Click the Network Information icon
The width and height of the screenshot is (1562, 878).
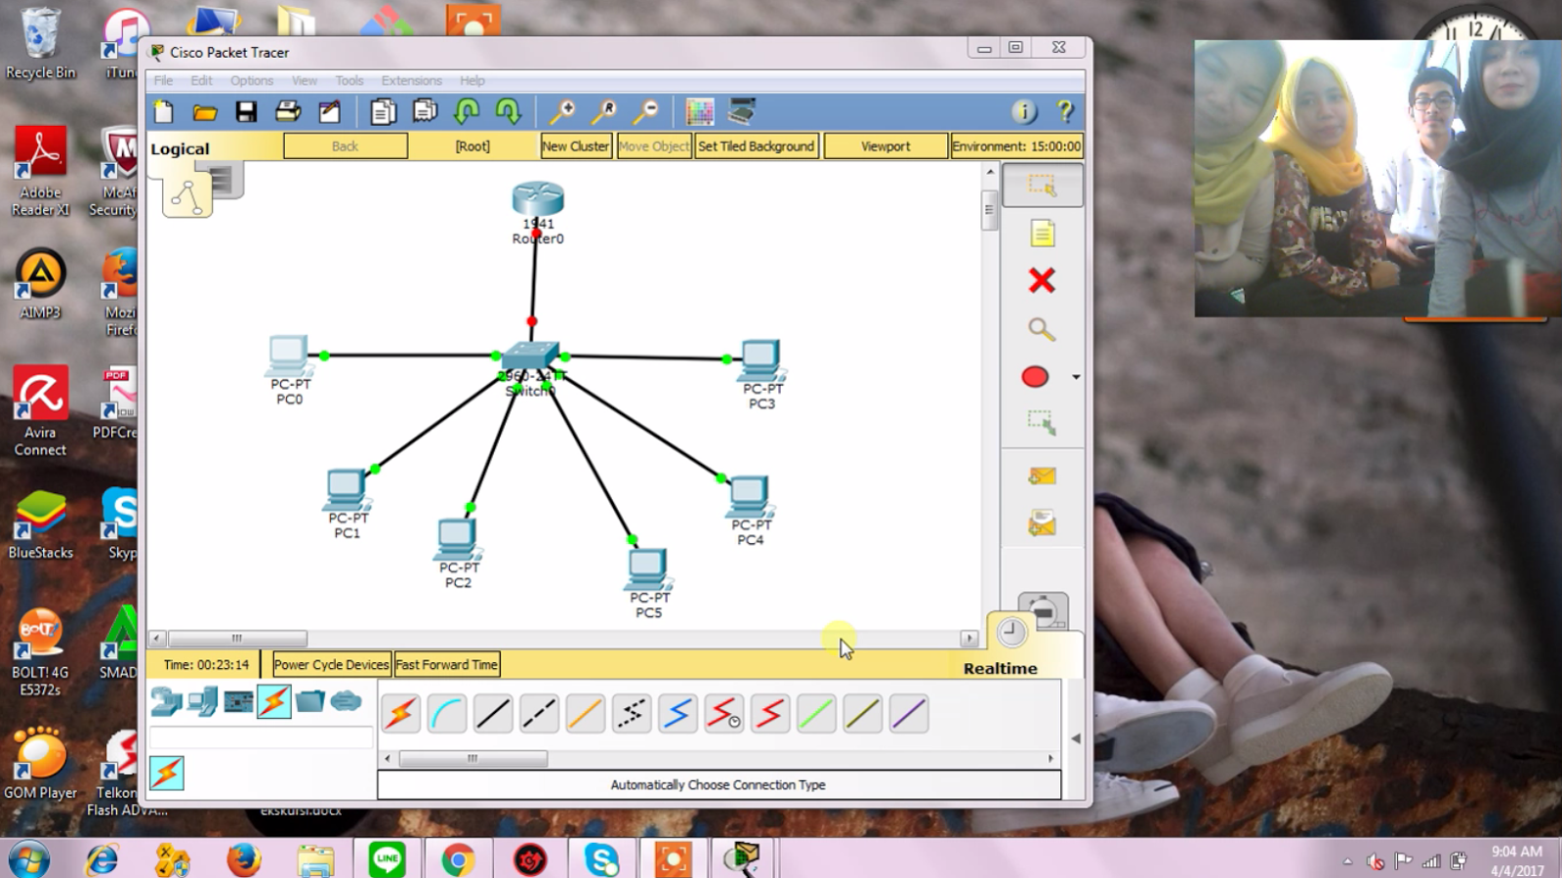(1024, 112)
